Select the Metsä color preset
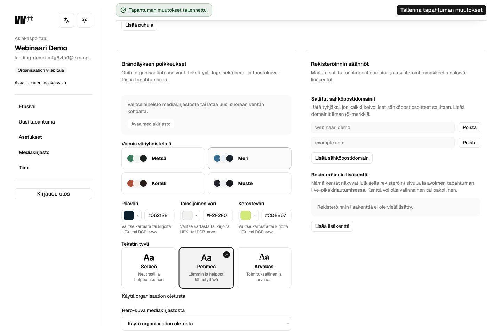Image resolution: width=501 pixels, height=334 pixels. click(163, 158)
